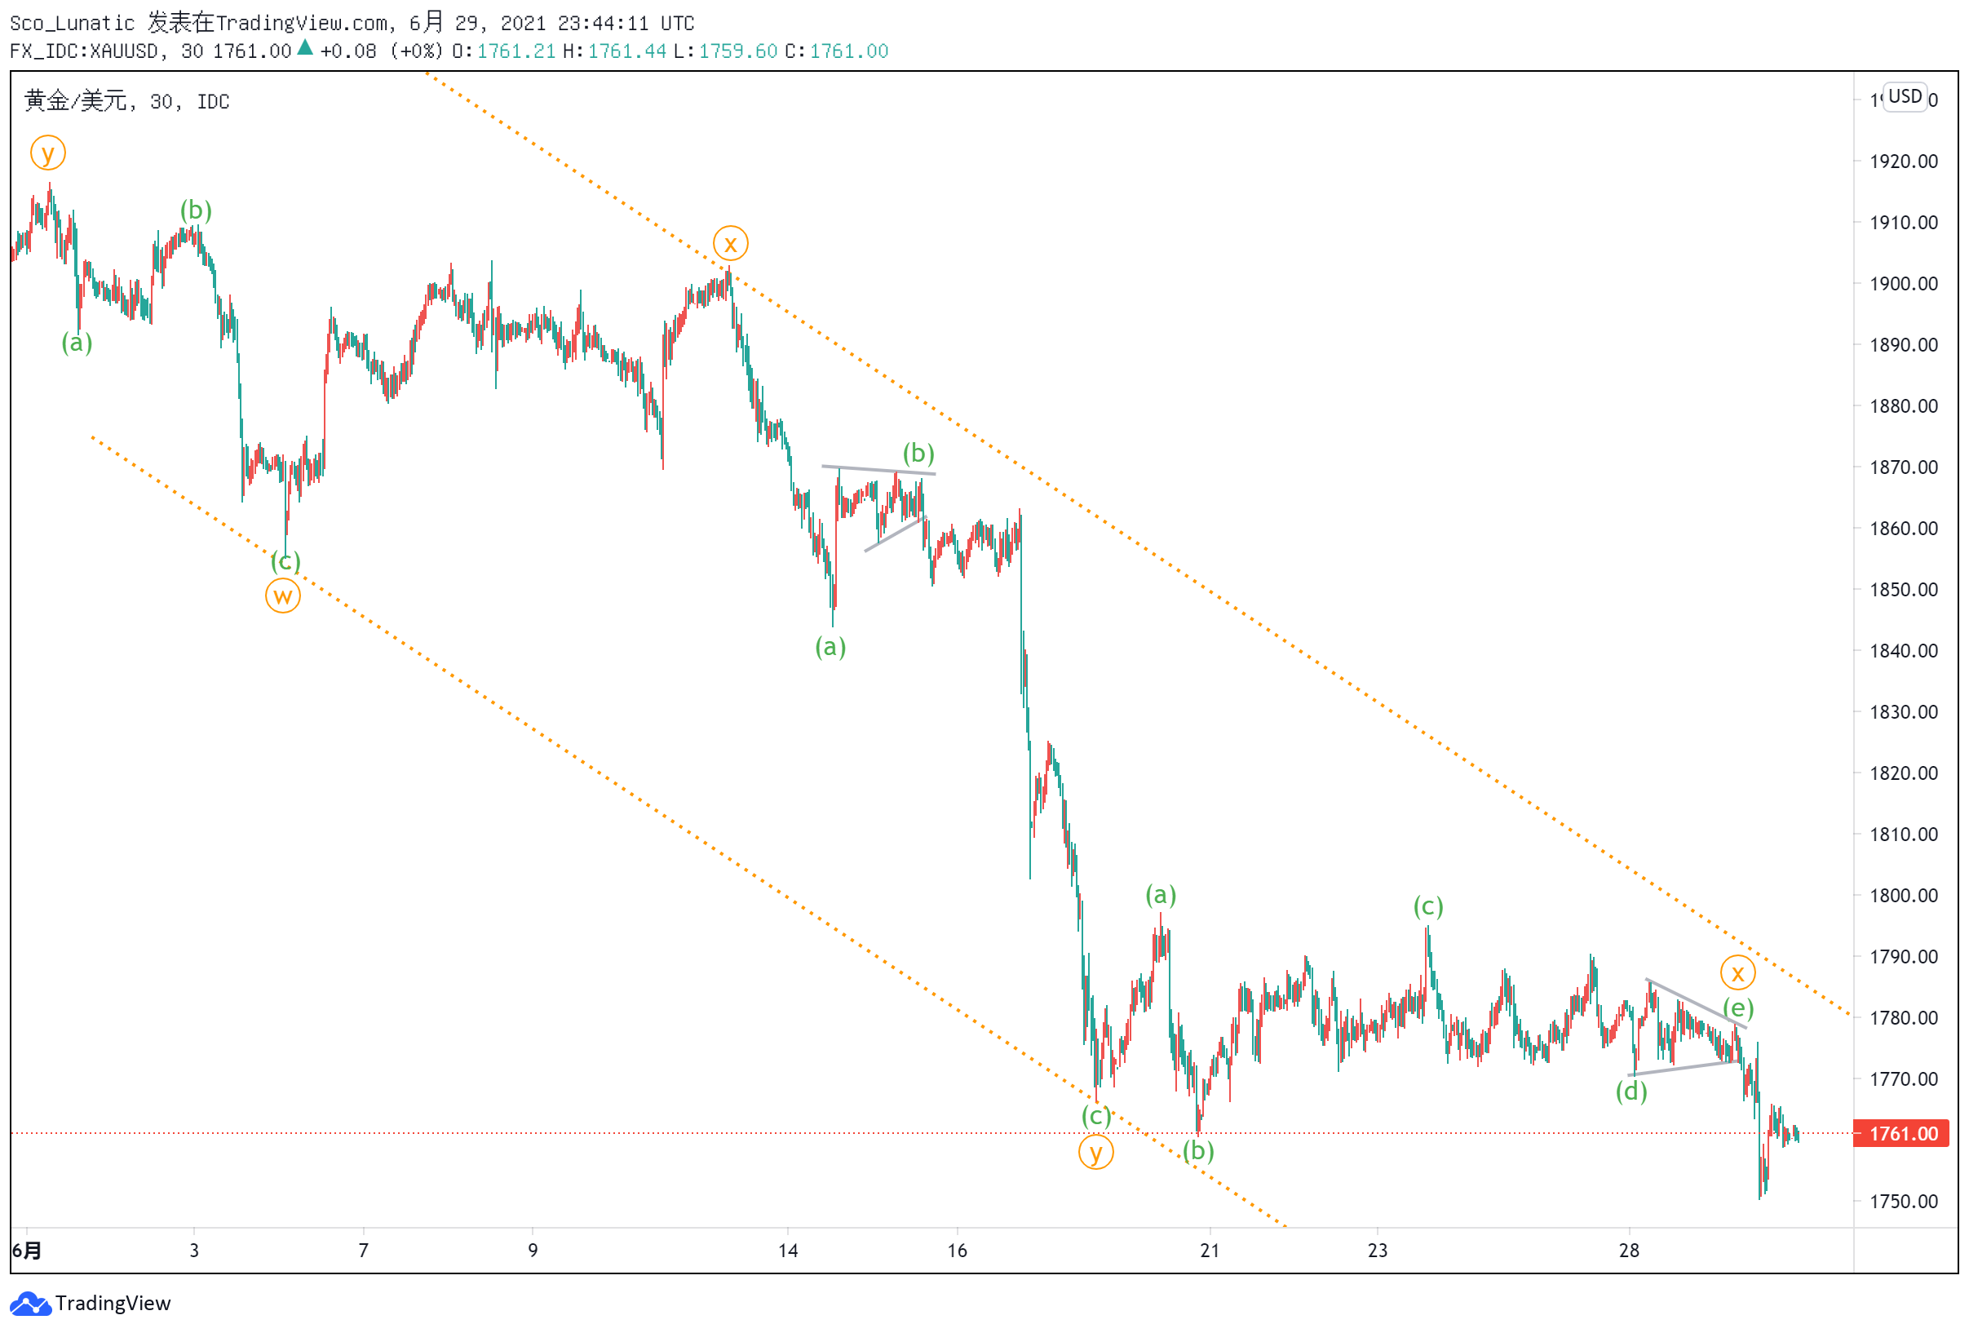Select the circled y marker at top left
The width and height of the screenshot is (1969, 1333).
48,153
